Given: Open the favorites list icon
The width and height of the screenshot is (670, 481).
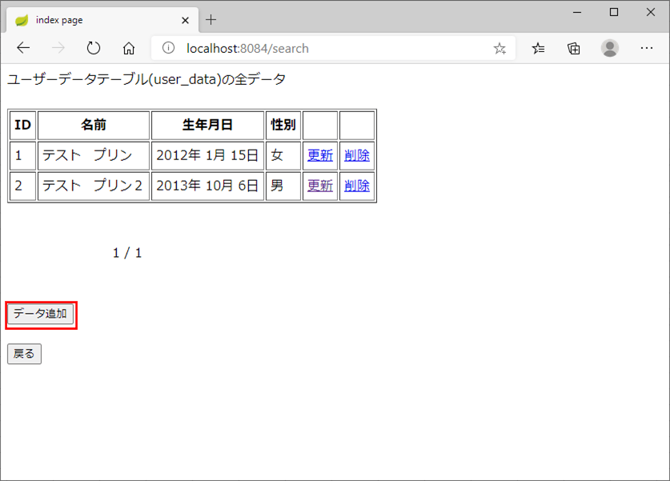Looking at the screenshot, I should click(539, 48).
